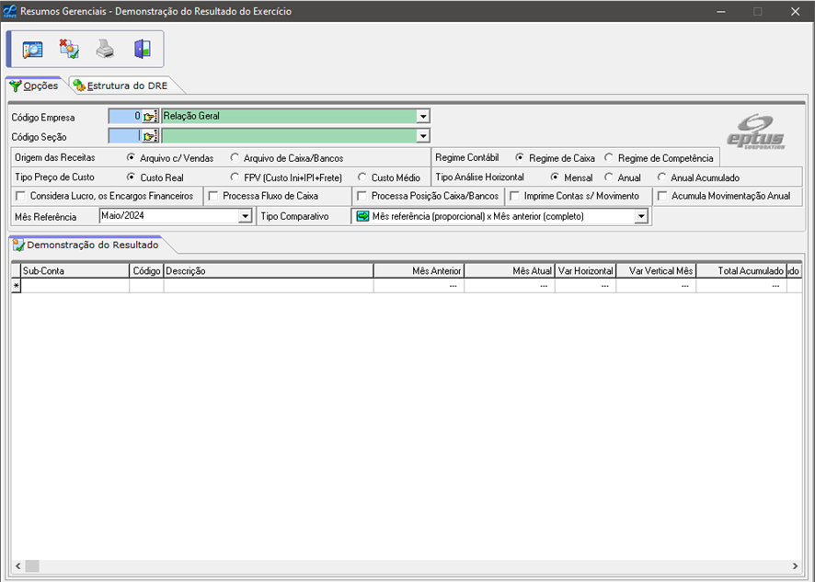Image resolution: width=815 pixels, height=582 pixels.
Task: Enable Processa Fluxo de Caixa checkbox
Action: [213, 196]
